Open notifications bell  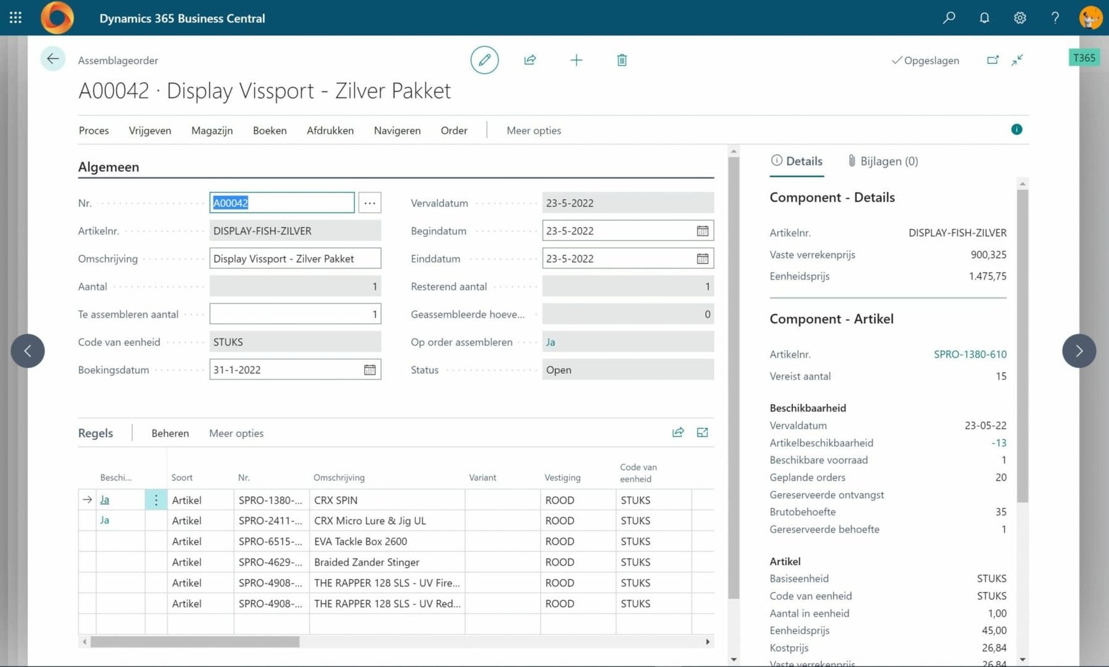(984, 18)
